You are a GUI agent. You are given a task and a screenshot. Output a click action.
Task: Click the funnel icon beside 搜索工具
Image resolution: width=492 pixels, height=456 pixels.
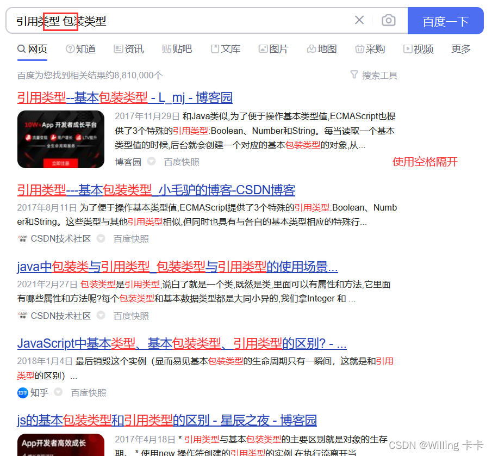(x=354, y=75)
